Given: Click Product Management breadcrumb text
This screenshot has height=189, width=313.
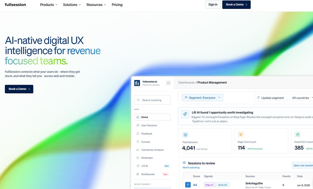Looking at the screenshot, I should (x=212, y=83).
